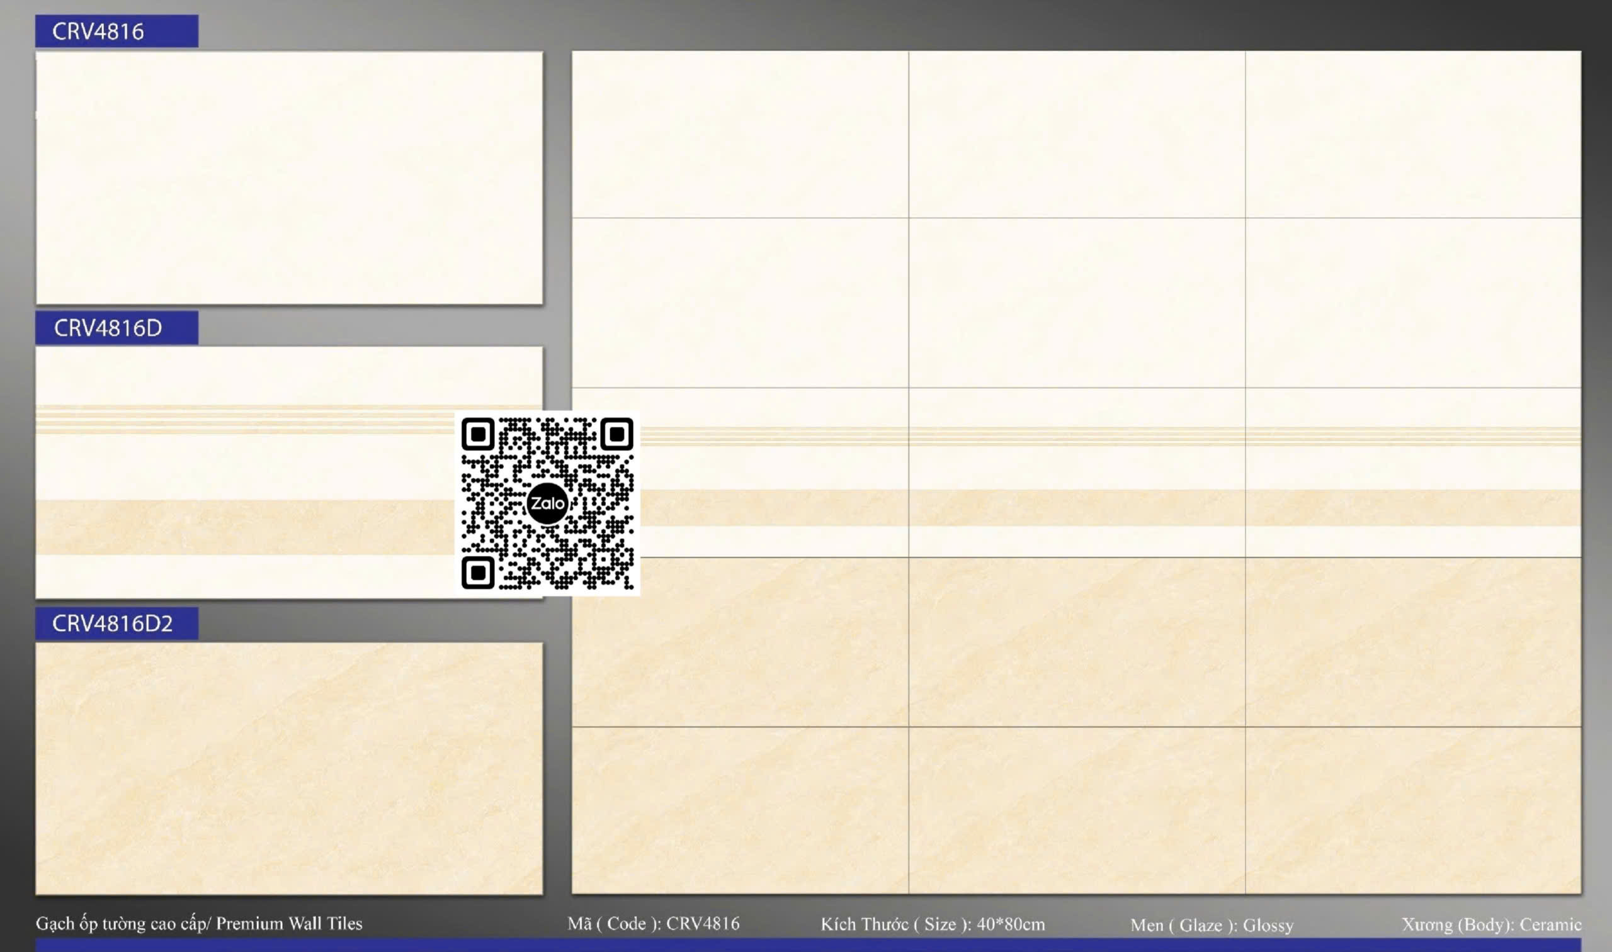Open the beige CRV4816D2 tile sample
The width and height of the screenshot is (1612, 952).
tap(289, 768)
